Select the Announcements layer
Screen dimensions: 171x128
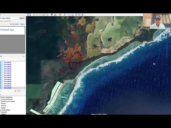(7, 99)
